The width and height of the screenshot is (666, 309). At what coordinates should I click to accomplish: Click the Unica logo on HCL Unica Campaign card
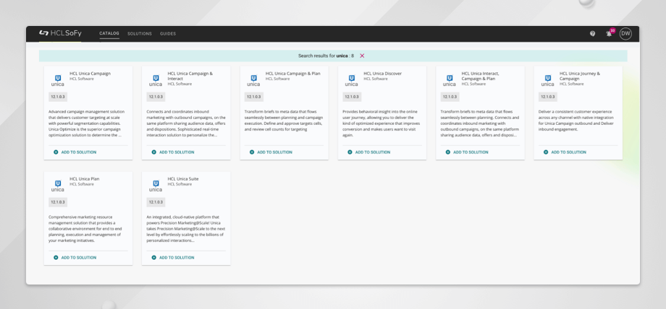point(58,81)
